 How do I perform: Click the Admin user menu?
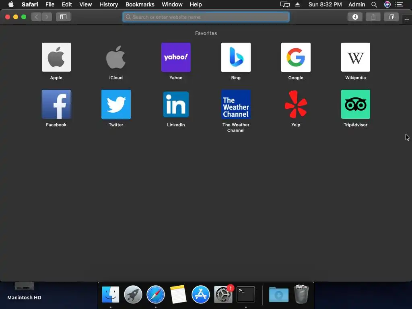click(356, 4)
